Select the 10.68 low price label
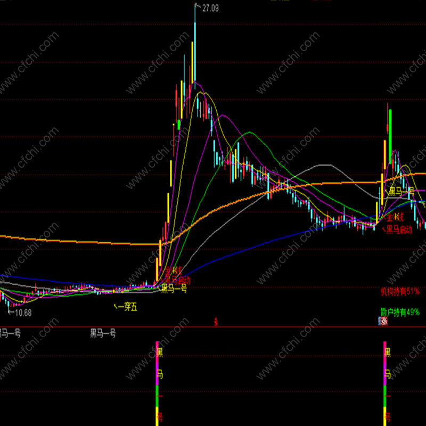426x426 pixels. pos(23,313)
